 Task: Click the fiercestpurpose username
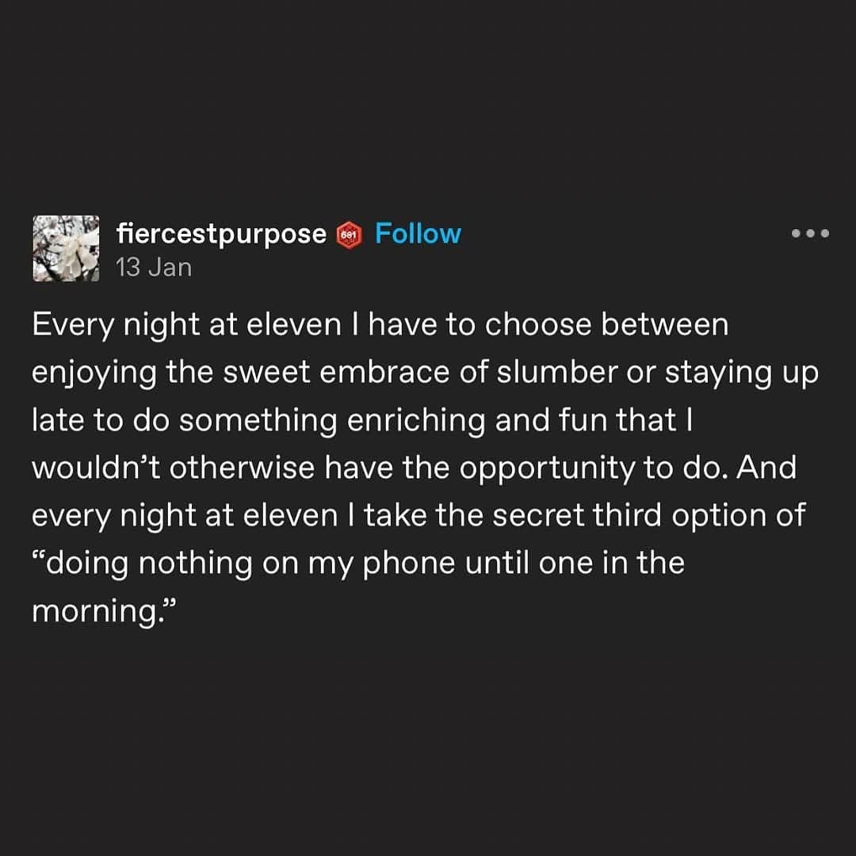click(x=220, y=234)
